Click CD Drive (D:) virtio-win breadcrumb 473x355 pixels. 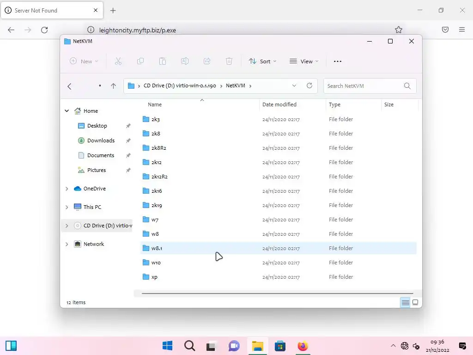(x=180, y=86)
